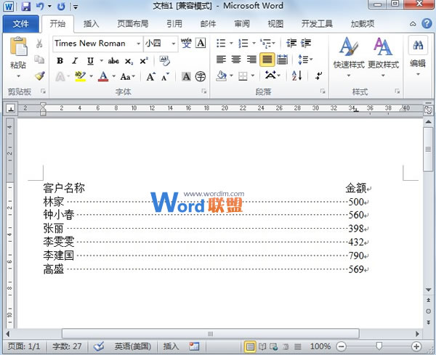
Task: Align text to the right
Action: (x=251, y=60)
